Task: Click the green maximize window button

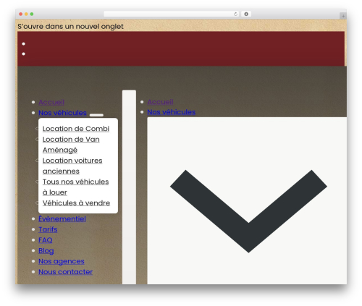Action: [x=32, y=14]
